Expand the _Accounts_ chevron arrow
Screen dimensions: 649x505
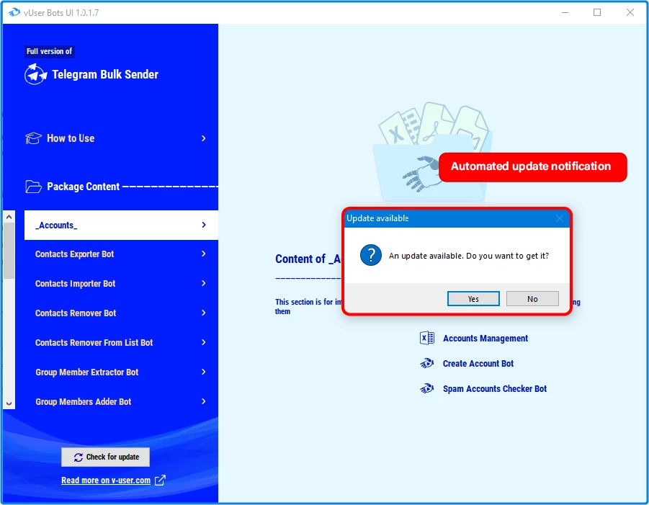(x=204, y=225)
